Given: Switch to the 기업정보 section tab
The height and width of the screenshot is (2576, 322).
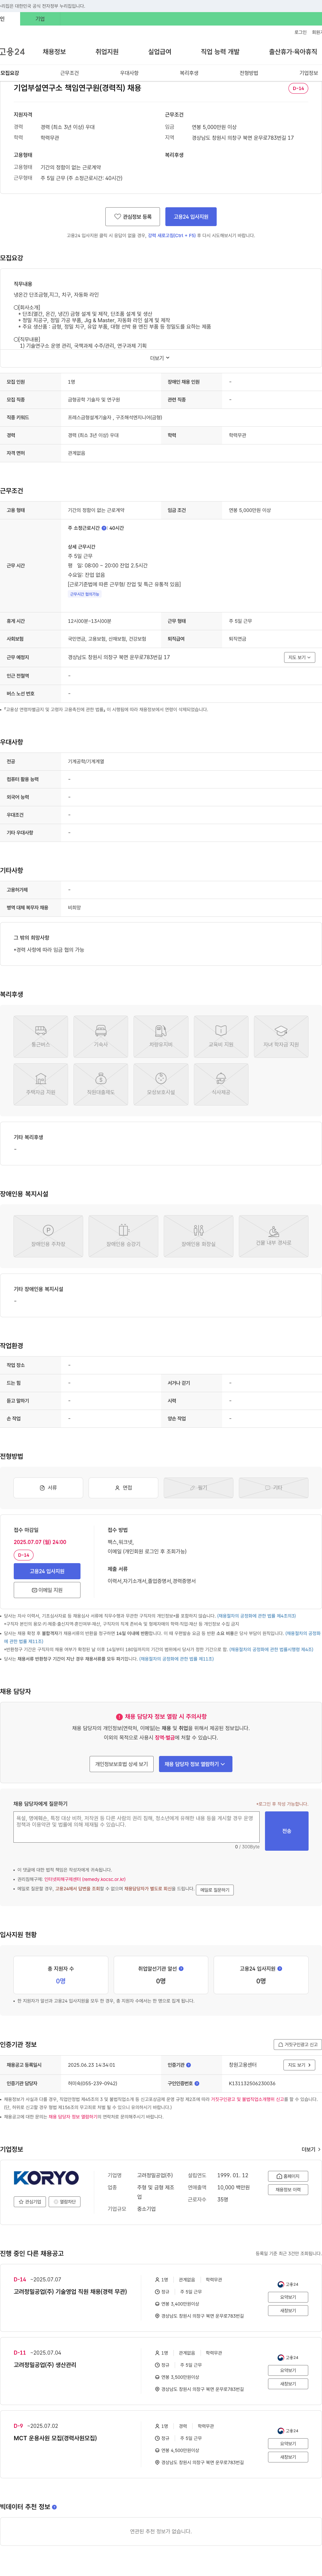Looking at the screenshot, I should (x=309, y=73).
